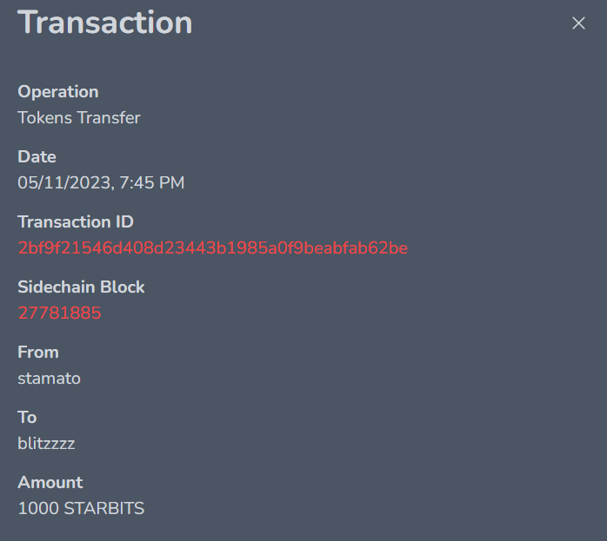Click the amount number 1000
Viewport: 607px width, 541px height.
point(38,509)
